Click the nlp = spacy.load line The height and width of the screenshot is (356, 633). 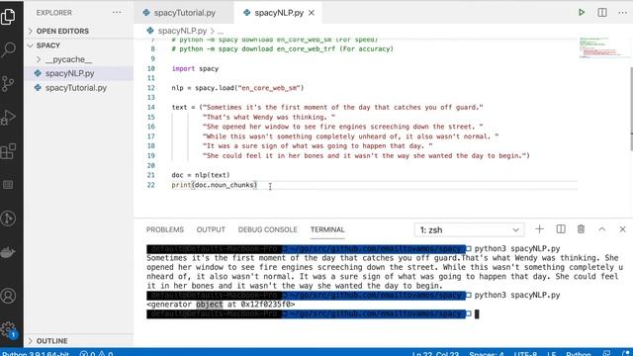click(237, 88)
